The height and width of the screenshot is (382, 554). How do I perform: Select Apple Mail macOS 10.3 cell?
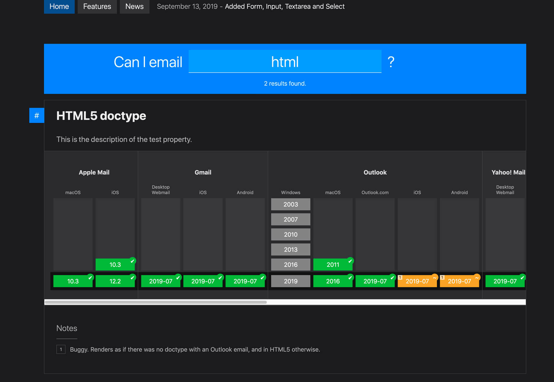[x=73, y=281]
